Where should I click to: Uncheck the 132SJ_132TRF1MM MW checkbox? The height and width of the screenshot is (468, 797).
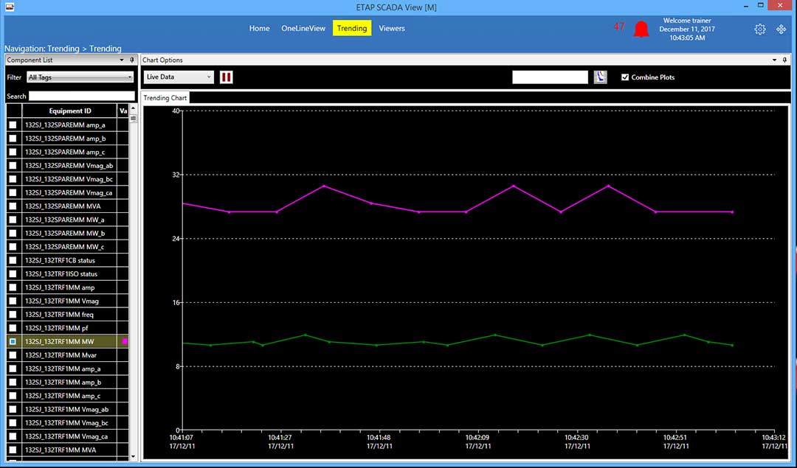point(13,342)
